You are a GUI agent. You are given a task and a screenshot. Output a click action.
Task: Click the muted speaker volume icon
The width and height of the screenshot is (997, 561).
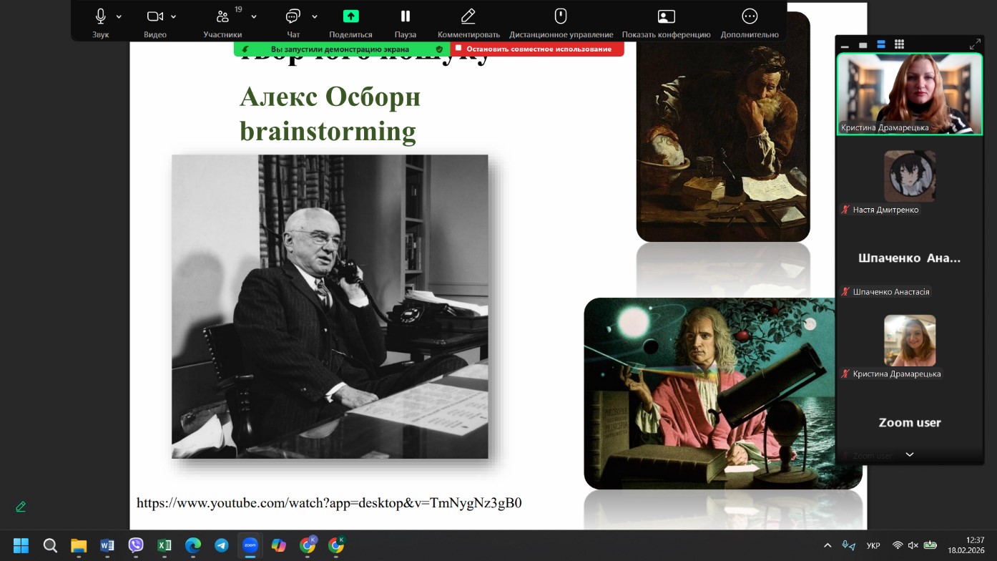coord(913,545)
